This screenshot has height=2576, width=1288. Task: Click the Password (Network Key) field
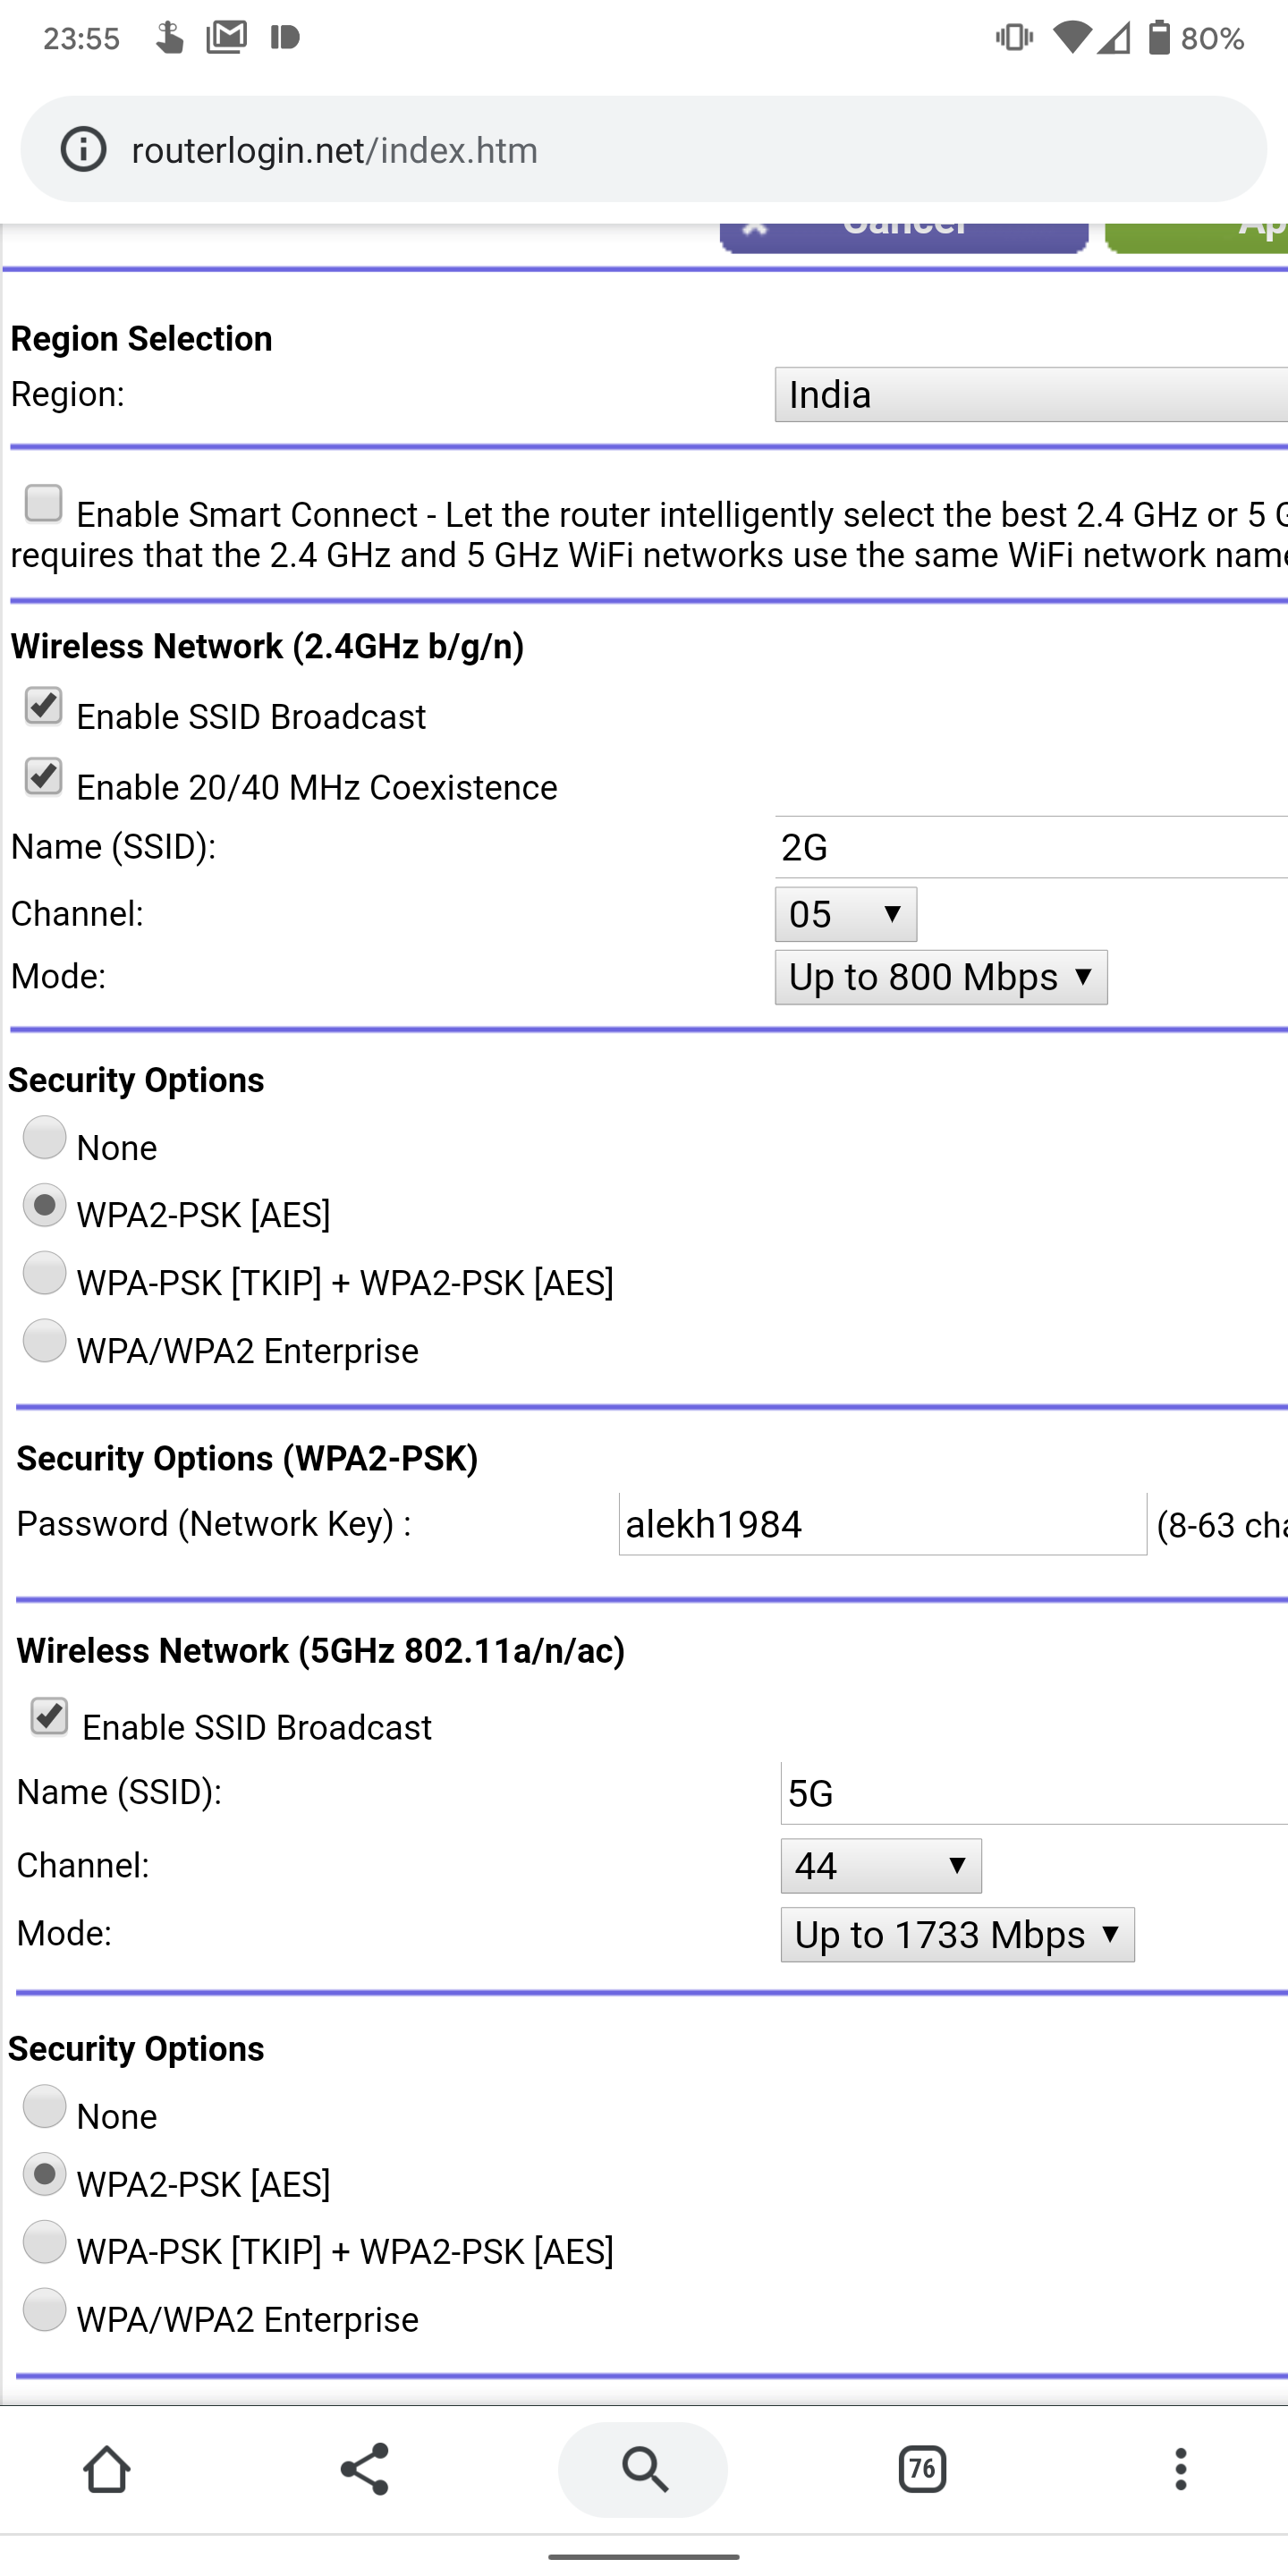[x=881, y=1524]
